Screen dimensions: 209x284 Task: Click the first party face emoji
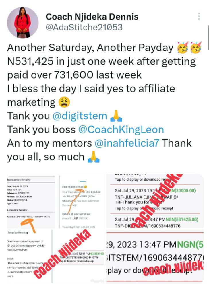point(183,48)
